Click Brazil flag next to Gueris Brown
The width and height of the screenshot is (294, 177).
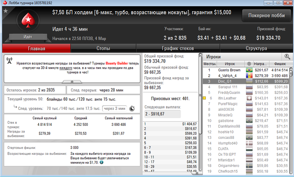click(x=249, y=70)
